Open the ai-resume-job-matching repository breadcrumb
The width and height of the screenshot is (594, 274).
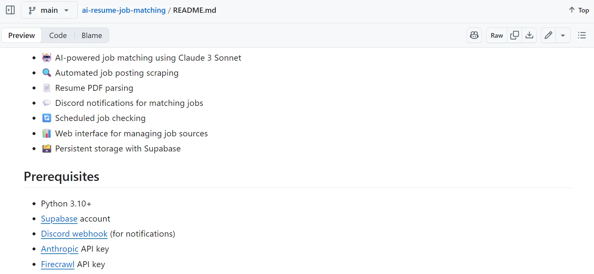click(x=123, y=10)
